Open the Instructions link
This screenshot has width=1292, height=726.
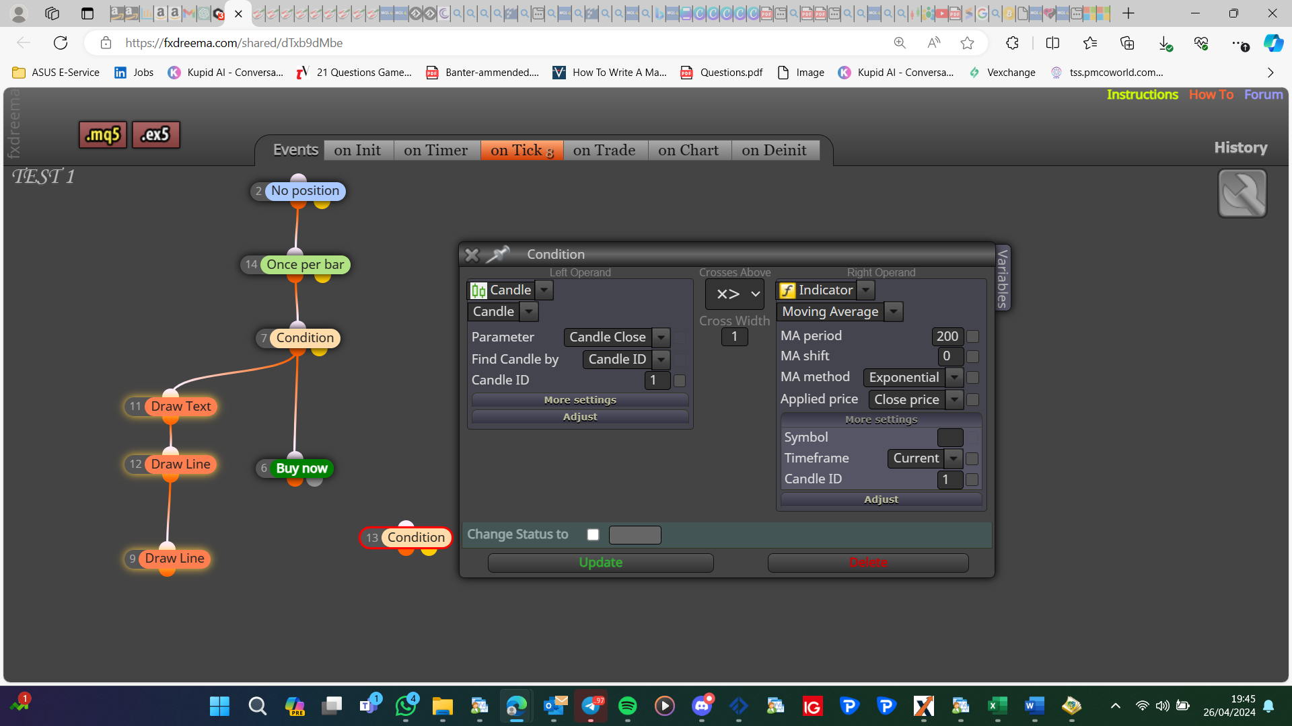tap(1142, 95)
